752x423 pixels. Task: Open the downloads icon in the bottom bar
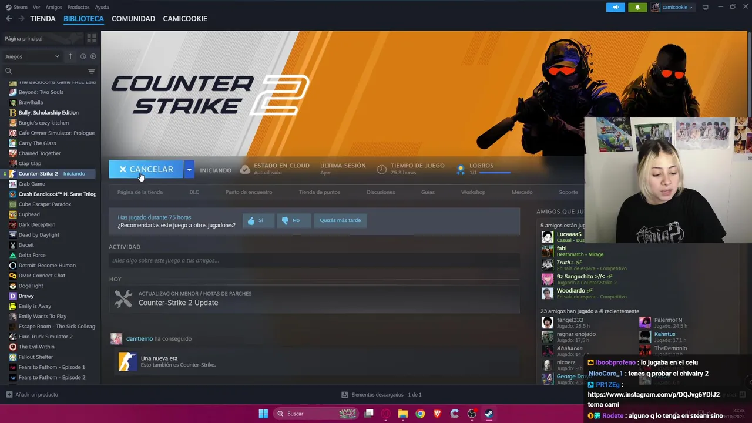point(344,395)
